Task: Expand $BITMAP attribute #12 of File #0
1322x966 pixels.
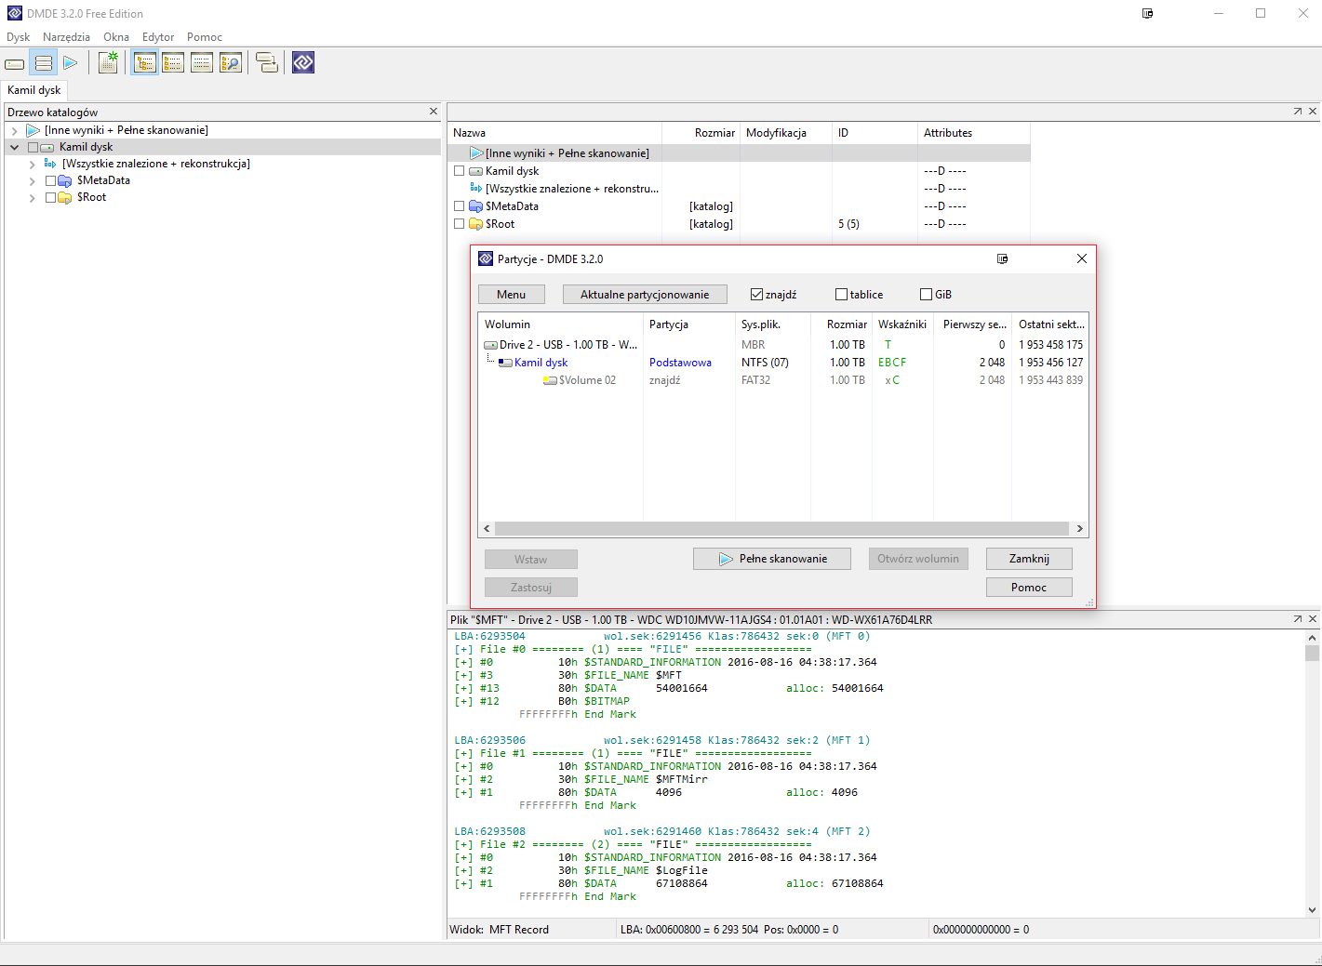Action: point(463,701)
